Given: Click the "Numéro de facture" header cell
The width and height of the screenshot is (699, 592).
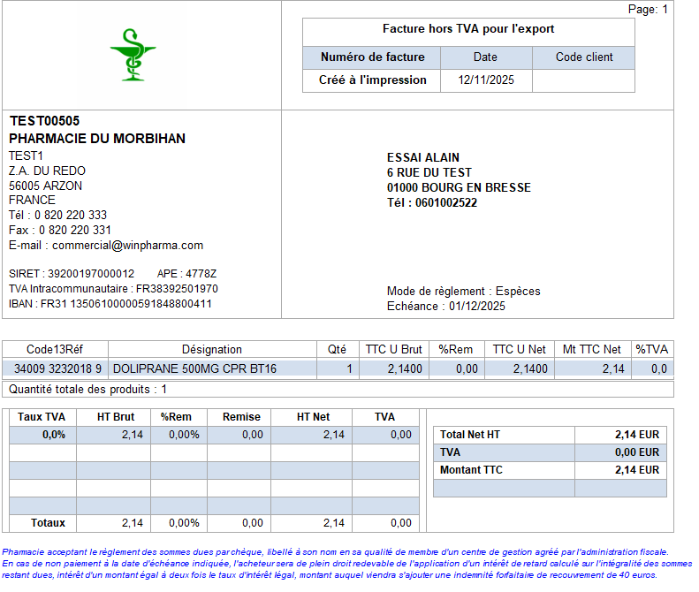Looking at the screenshot, I should [x=372, y=57].
